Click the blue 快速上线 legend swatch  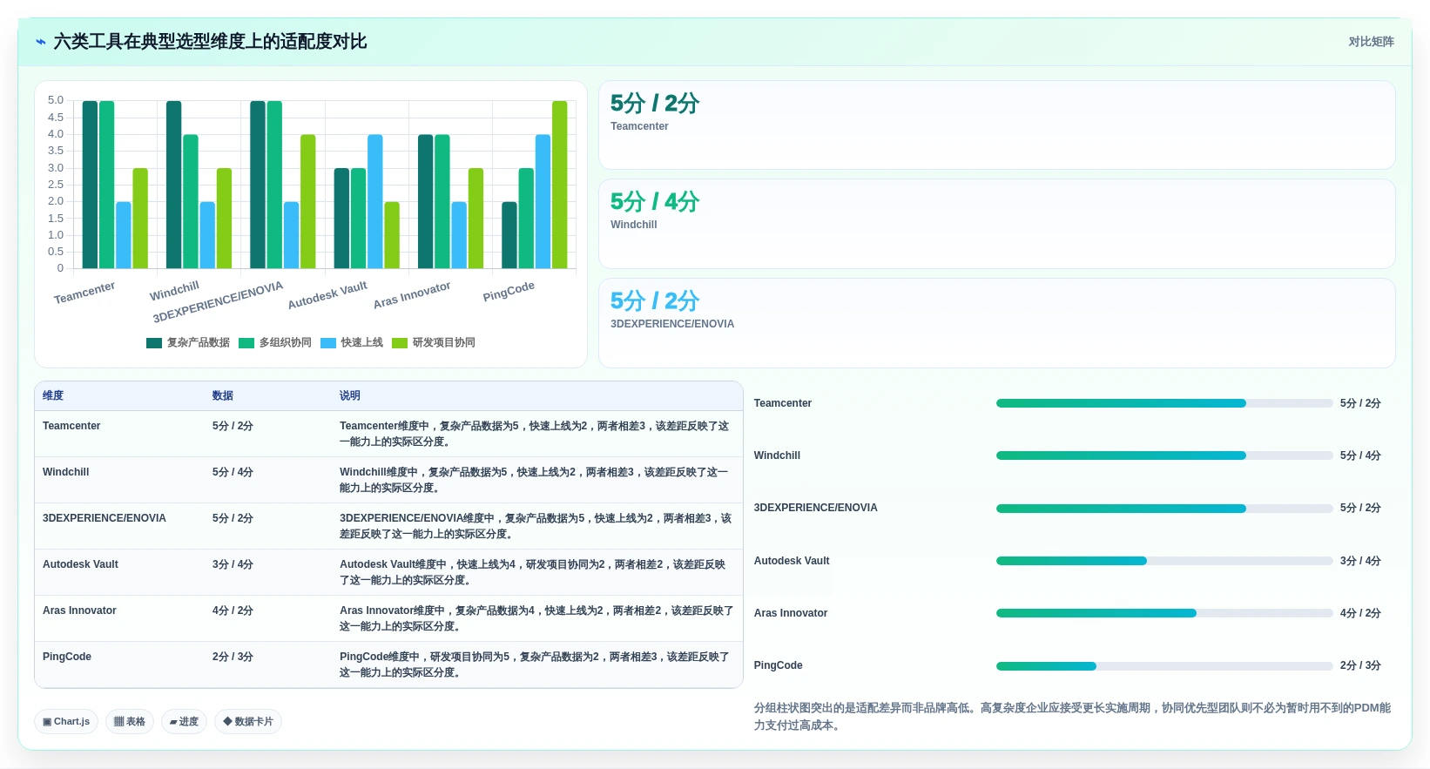click(328, 343)
